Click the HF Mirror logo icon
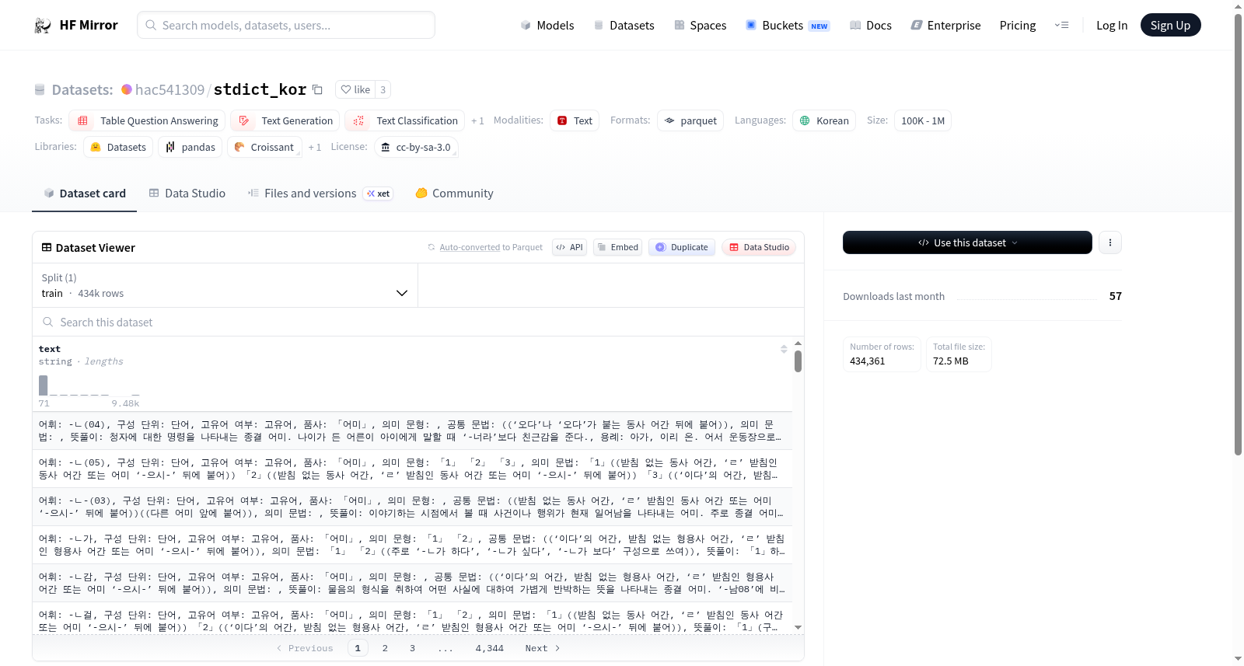1244x666 pixels. tap(43, 25)
